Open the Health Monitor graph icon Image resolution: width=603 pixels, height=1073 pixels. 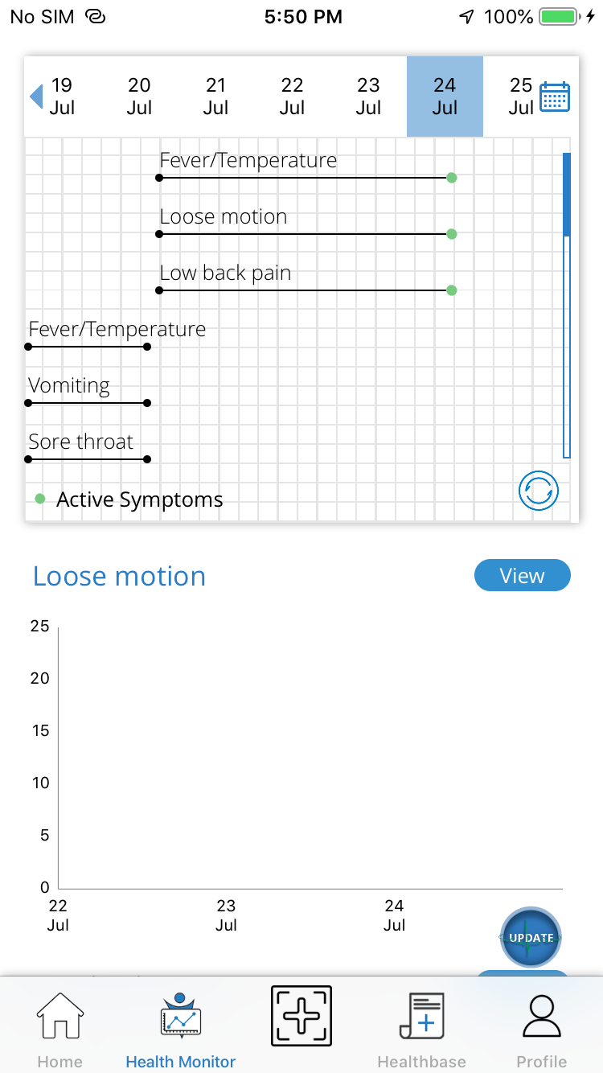pyautogui.click(x=180, y=1016)
